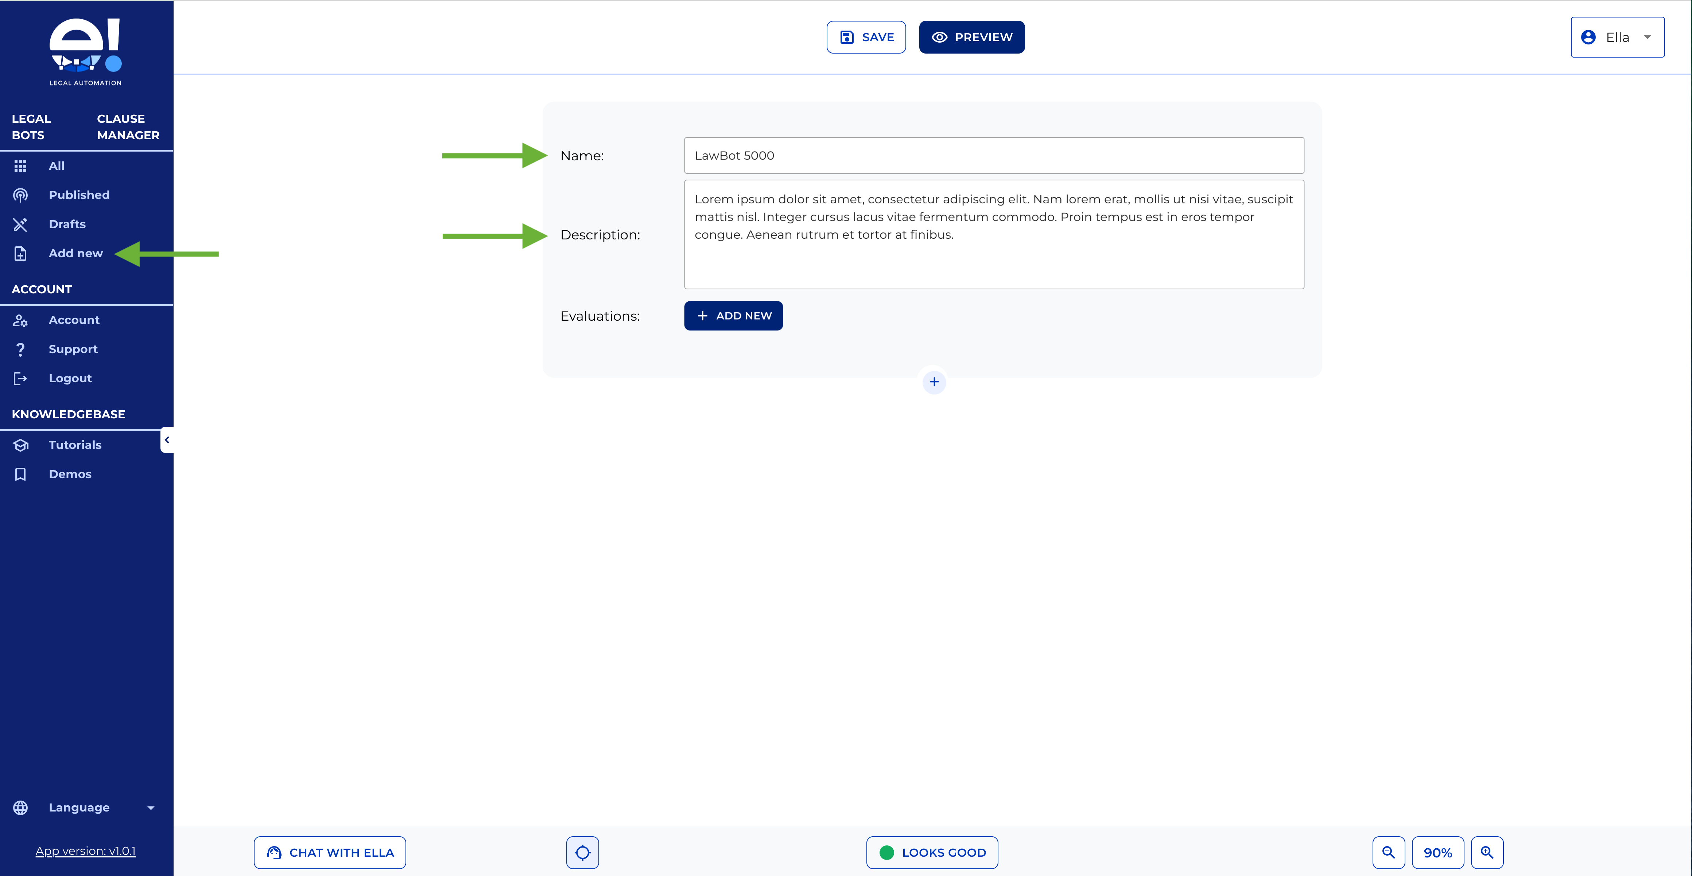1692x876 pixels.
Task: Click the zoom in magnifier at bottom right
Action: click(1488, 852)
